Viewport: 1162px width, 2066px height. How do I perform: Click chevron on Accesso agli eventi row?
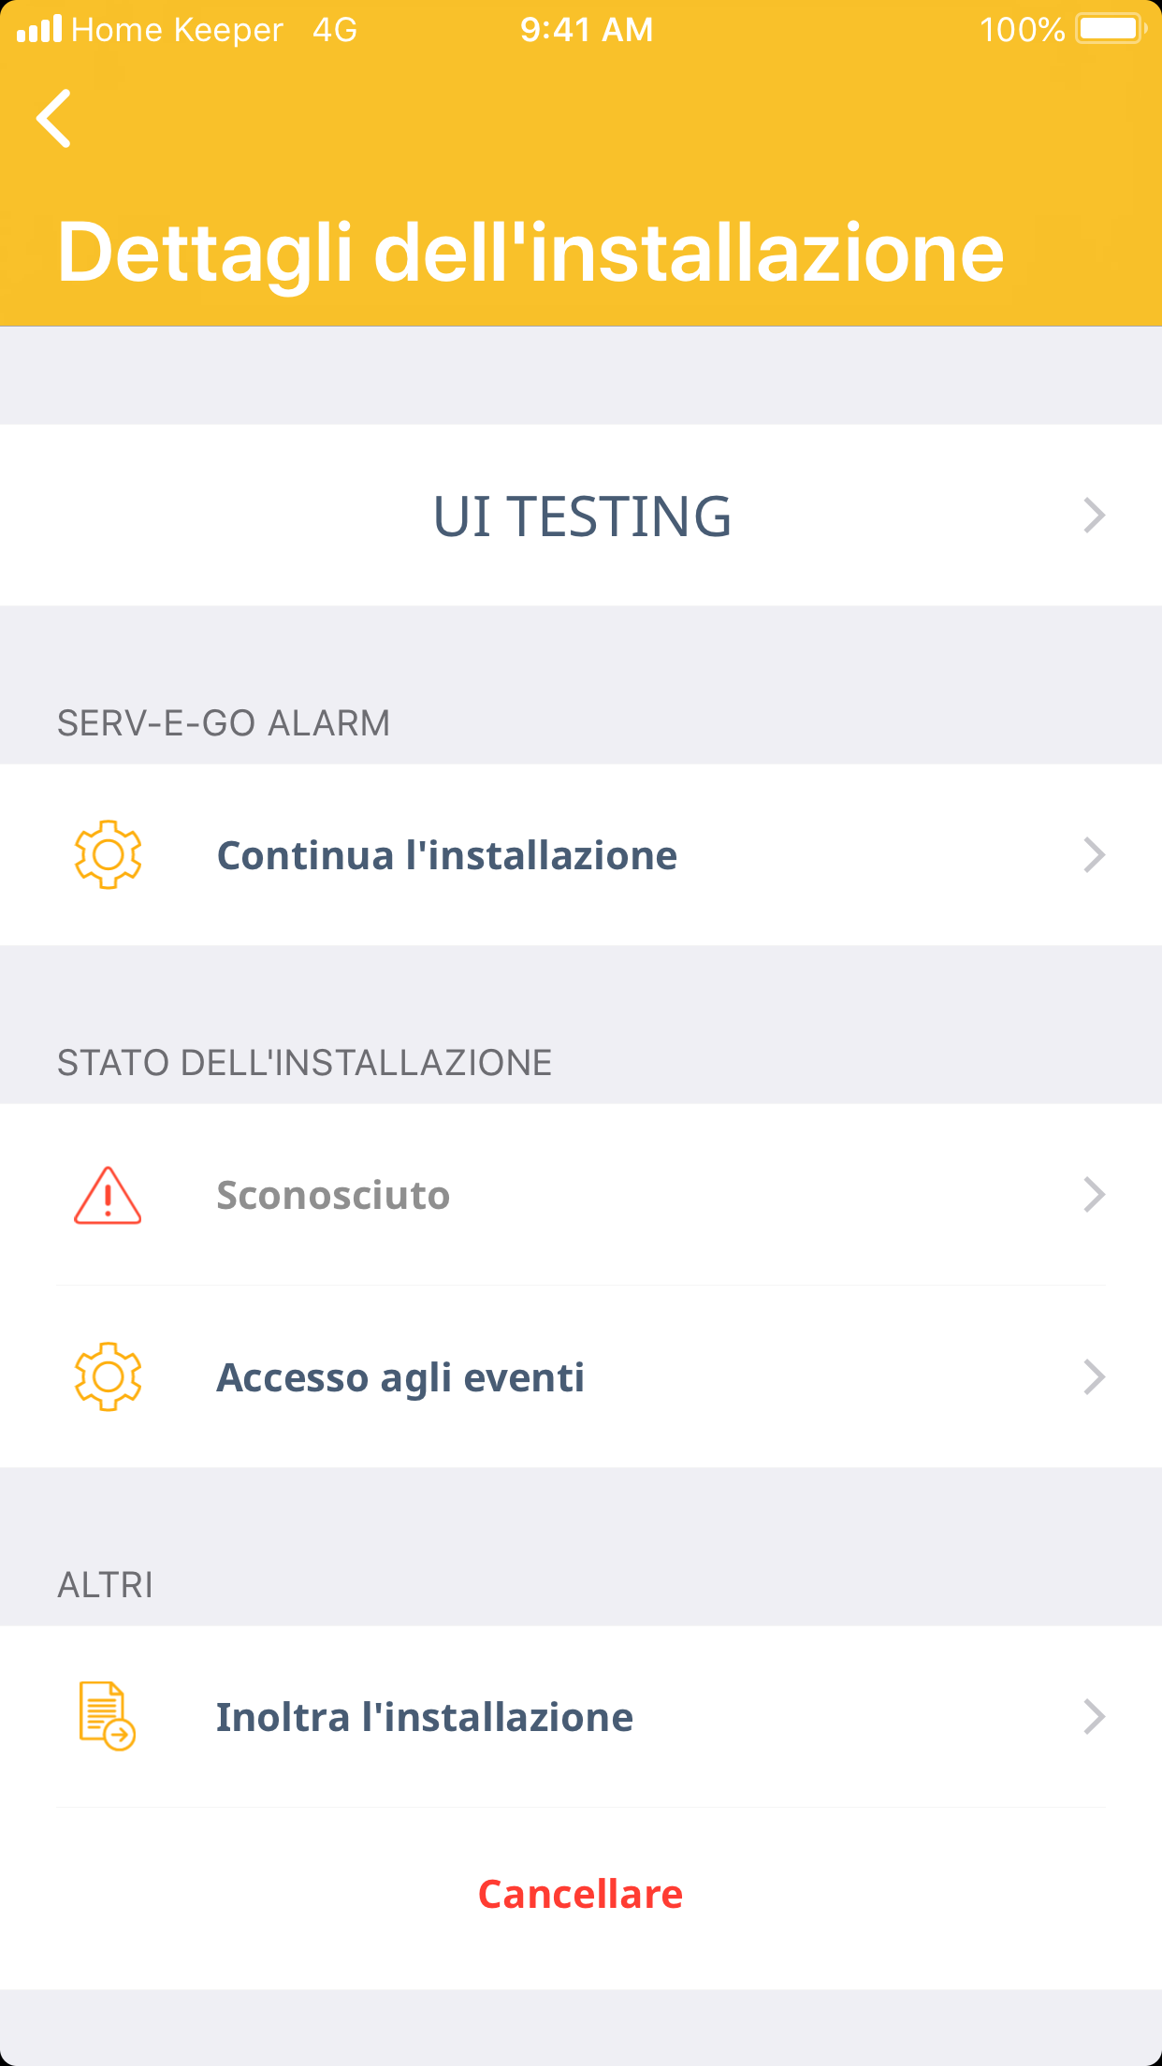click(x=1094, y=1377)
